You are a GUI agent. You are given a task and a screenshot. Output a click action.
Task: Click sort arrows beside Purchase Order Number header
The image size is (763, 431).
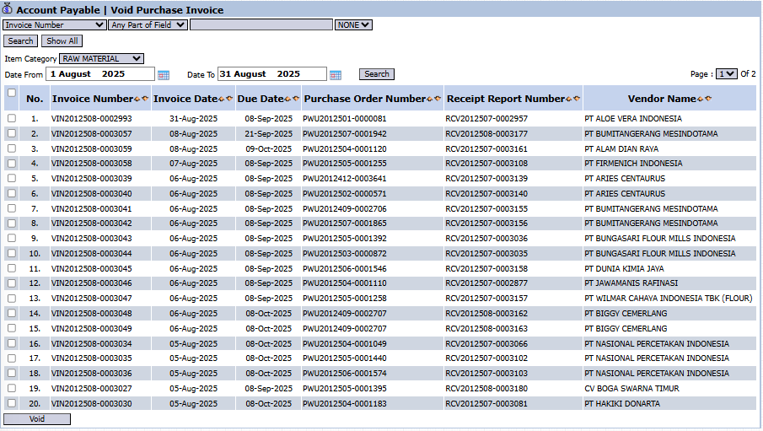(x=434, y=99)
